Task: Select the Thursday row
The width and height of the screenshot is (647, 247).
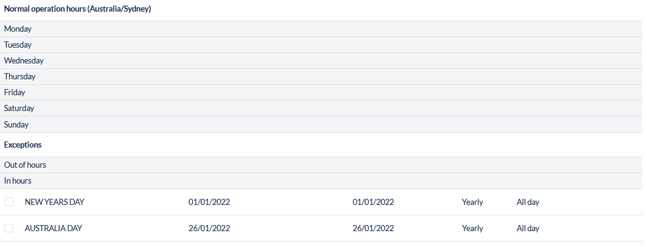Action: [x=20, y=76]
